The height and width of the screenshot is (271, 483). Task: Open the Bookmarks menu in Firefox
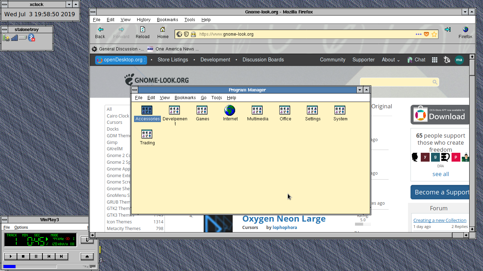coord(168,20)
